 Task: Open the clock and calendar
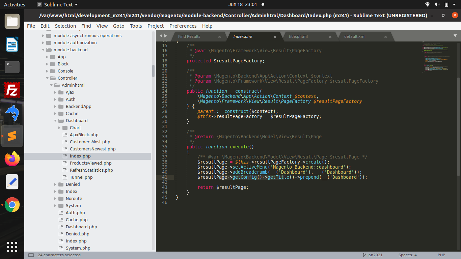[243, 4]
